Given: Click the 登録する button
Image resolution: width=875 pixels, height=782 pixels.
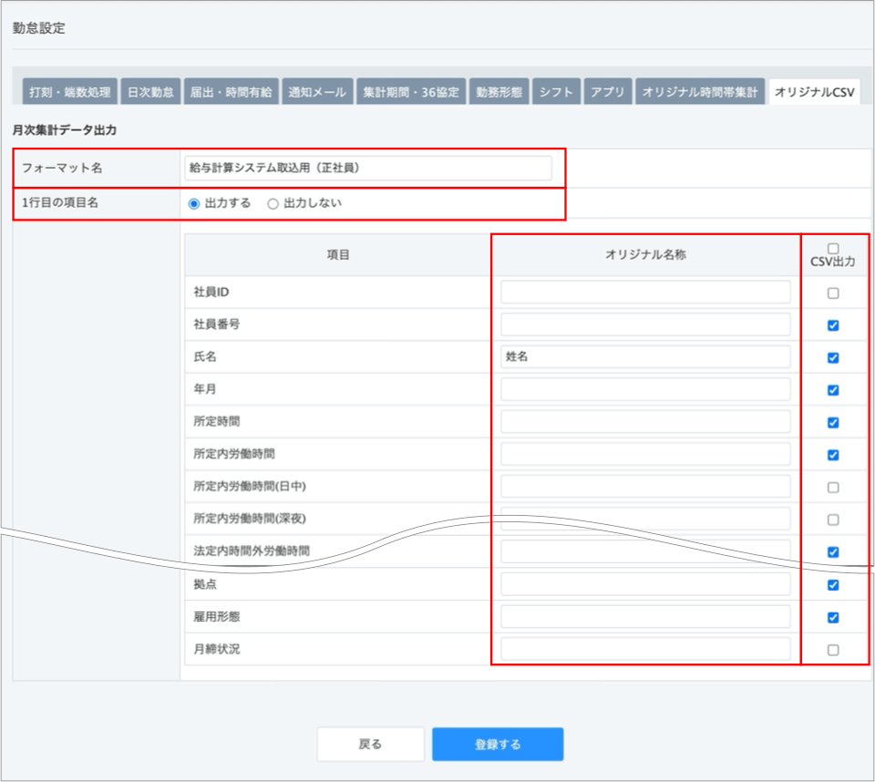Looking at the screenshot, I should pyautogui.click(x=498, y=744).
